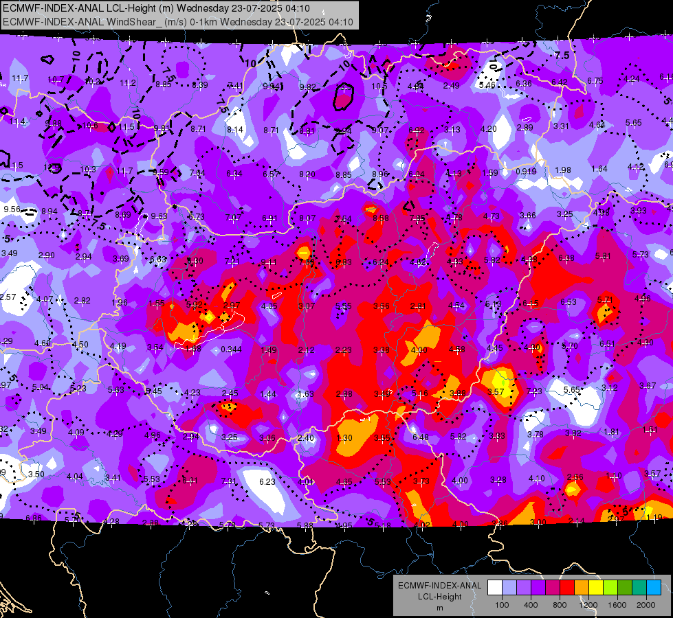Click the '2.40' wind shear value
673x618 pixels.
[x=306, y=438]
